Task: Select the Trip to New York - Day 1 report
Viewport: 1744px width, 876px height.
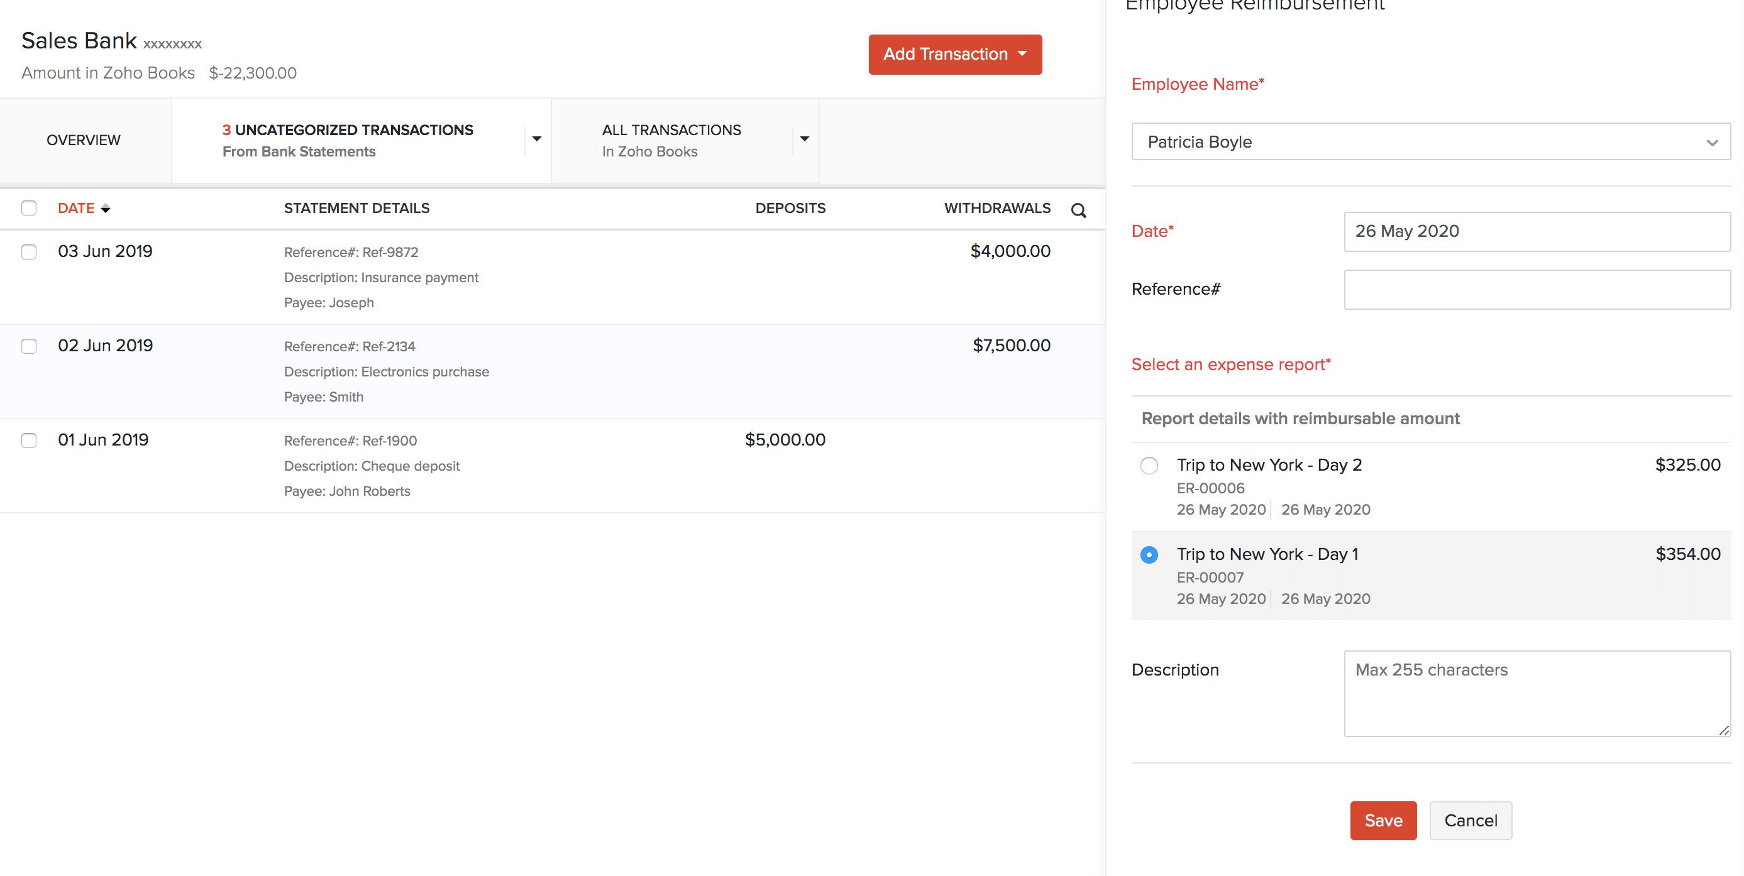Action: coord(1149,554)
